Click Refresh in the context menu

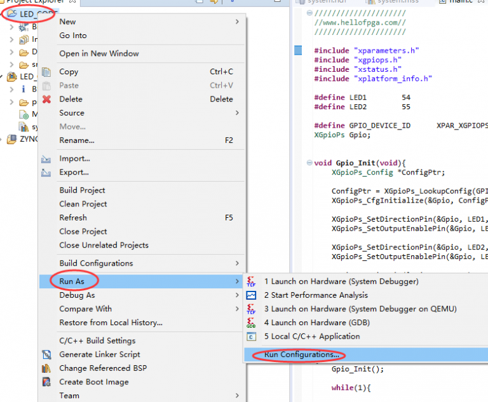73,218
